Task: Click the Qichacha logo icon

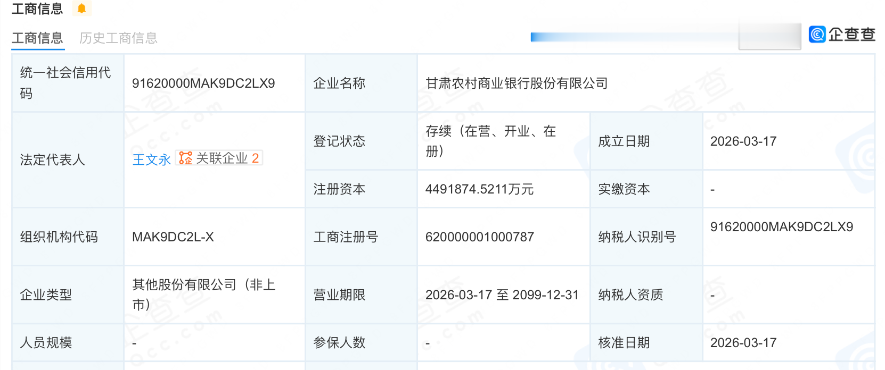Action: pyautogui.click(x=817, y=34)
